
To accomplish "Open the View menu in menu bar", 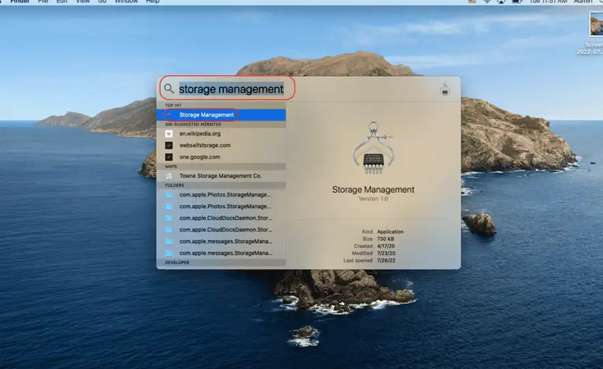I will click(83, 1).
